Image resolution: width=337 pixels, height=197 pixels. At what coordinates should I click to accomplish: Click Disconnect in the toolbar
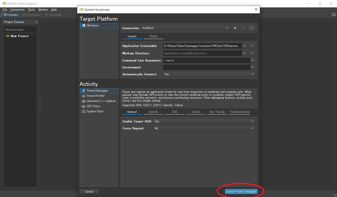click(x=31, y=15)
